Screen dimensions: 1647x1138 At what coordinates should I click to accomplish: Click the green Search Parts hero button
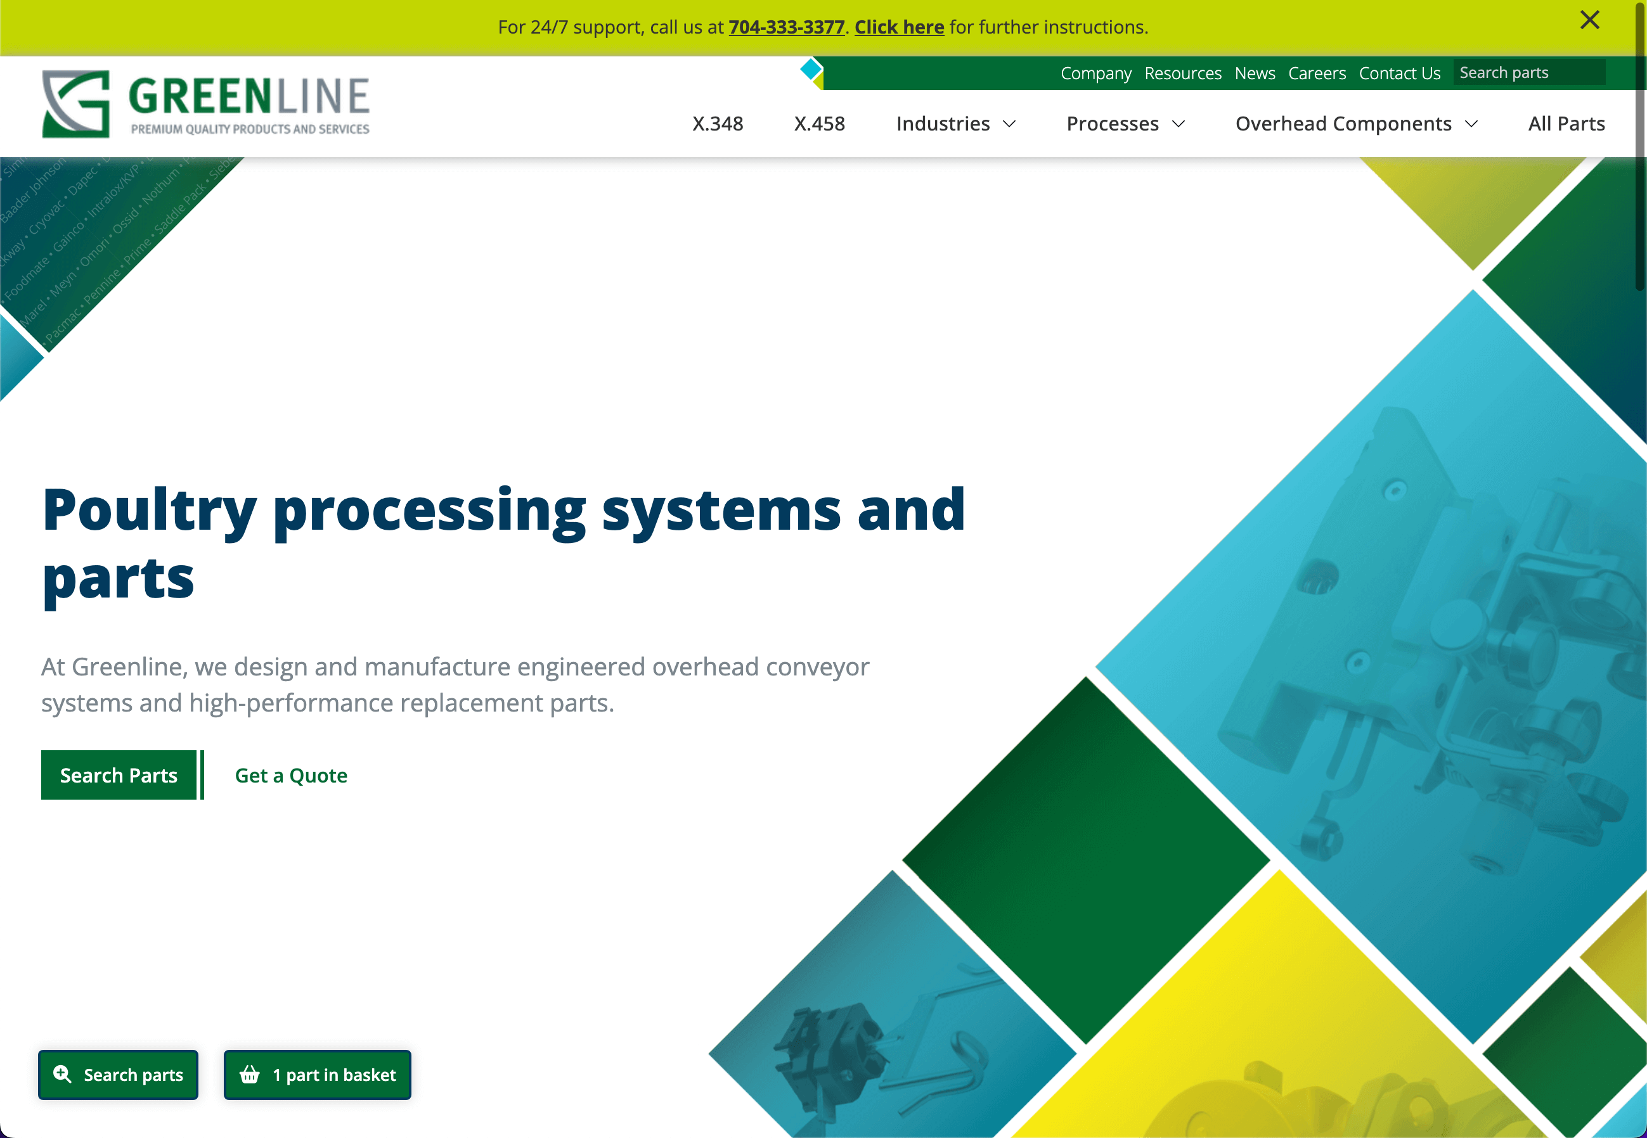tap(119, 775)
